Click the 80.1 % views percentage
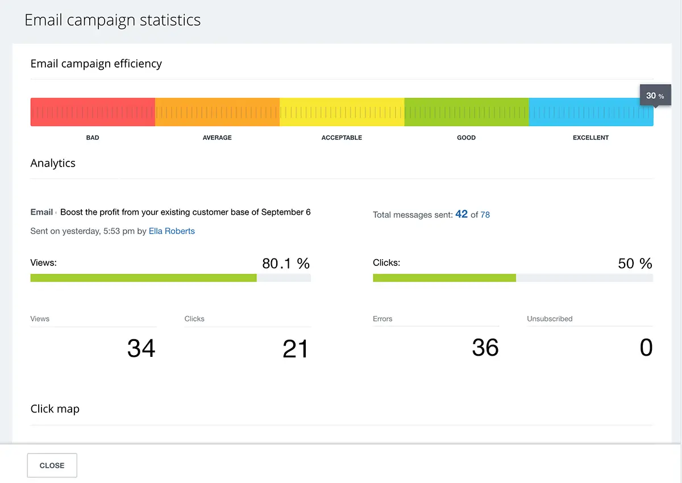 coord(285,263)
